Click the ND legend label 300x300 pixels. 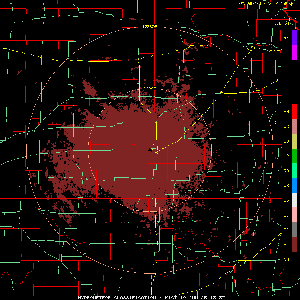click(x=286, y=260)
